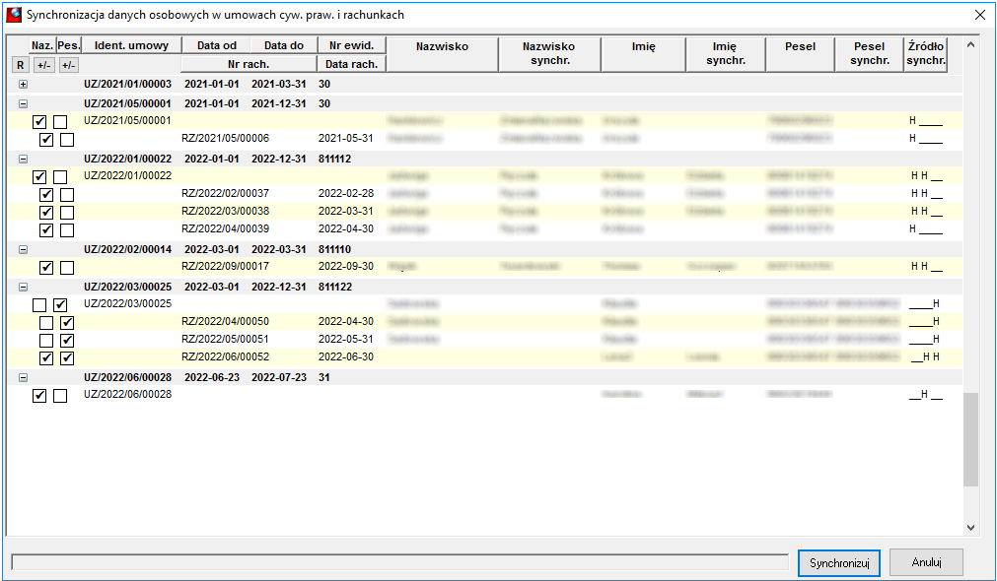
Task: Click the Data od column header
Action: coord(216,45)
